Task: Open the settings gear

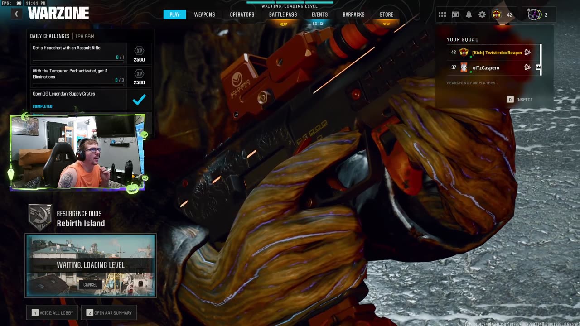Action: click(482, 14)
